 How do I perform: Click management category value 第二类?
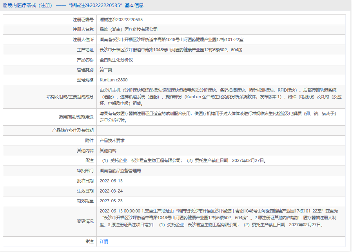(x=106, y=70)
